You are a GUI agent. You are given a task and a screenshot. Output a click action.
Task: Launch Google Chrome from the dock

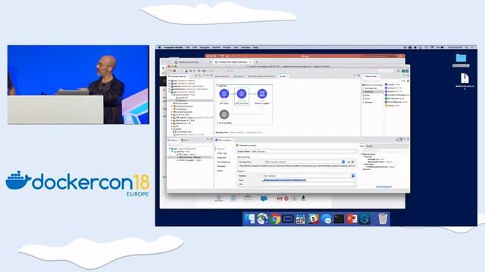point(275,219)
